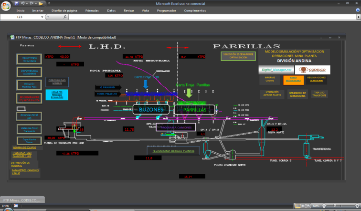This screenshot has height=211, width=361.
Task: Click the zoom out minus button
Action: pos(324,206)
